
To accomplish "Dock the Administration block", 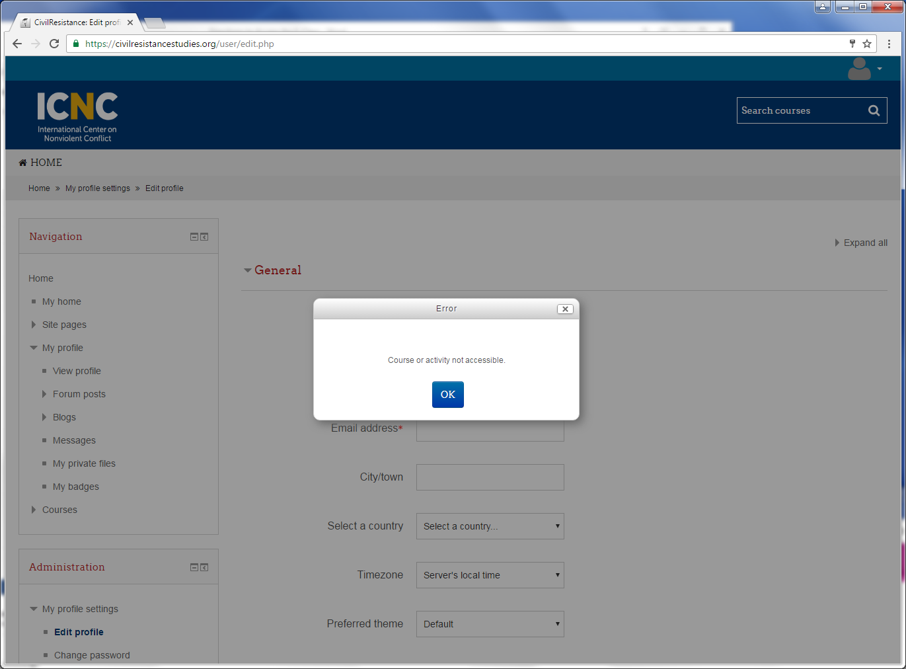I will [x=204, y=567].
